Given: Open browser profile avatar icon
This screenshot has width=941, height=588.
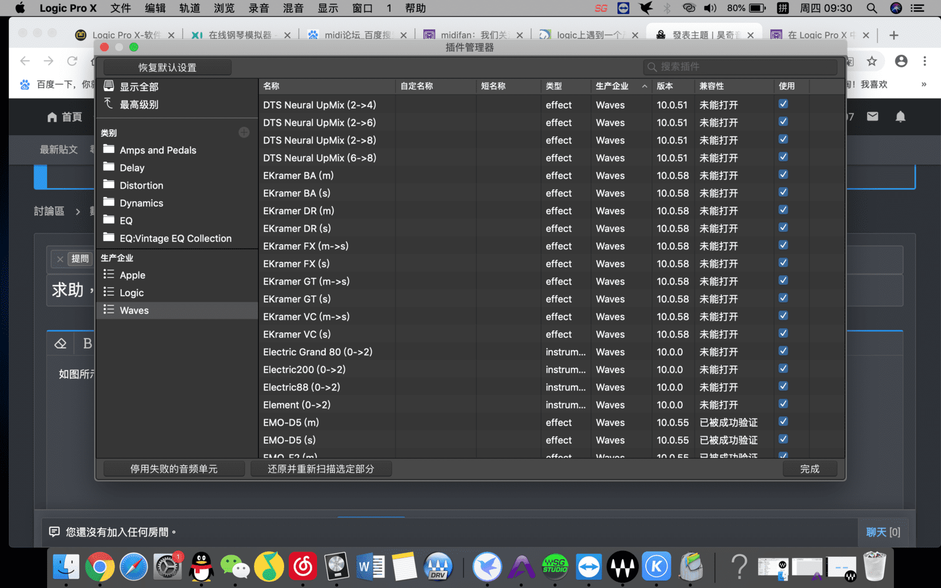Looking at the screenshot, I should [901, 61].
